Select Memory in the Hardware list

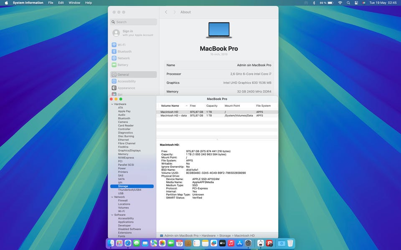pyautogui.click(x=123, y=154)
